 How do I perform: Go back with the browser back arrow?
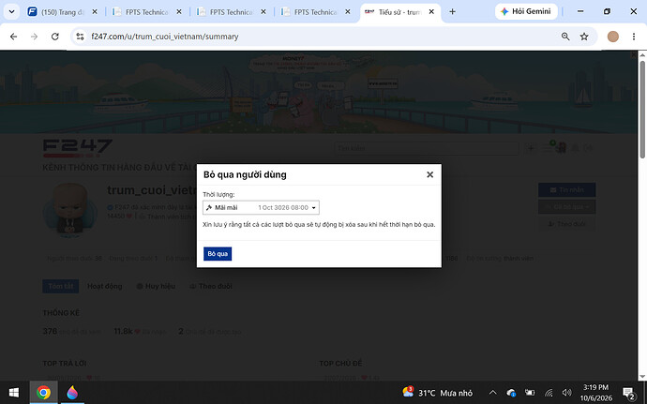click(x=14, y=37)
